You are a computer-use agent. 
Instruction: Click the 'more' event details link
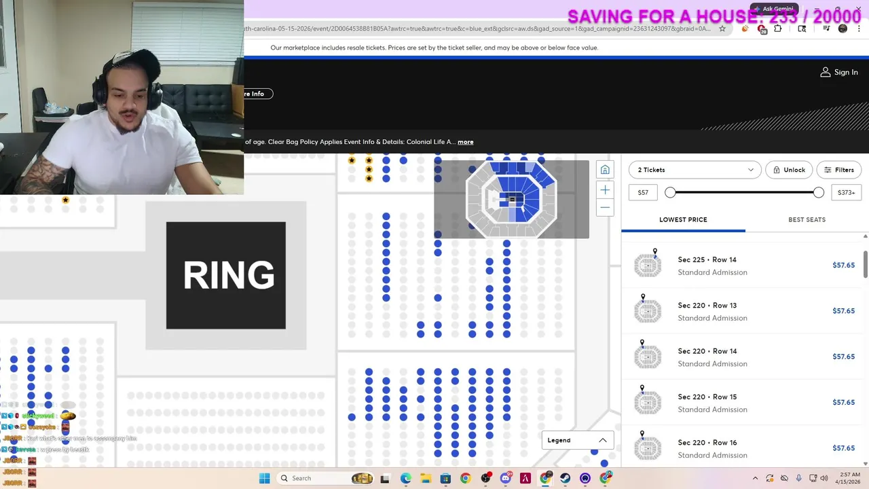tap(465, 142)
